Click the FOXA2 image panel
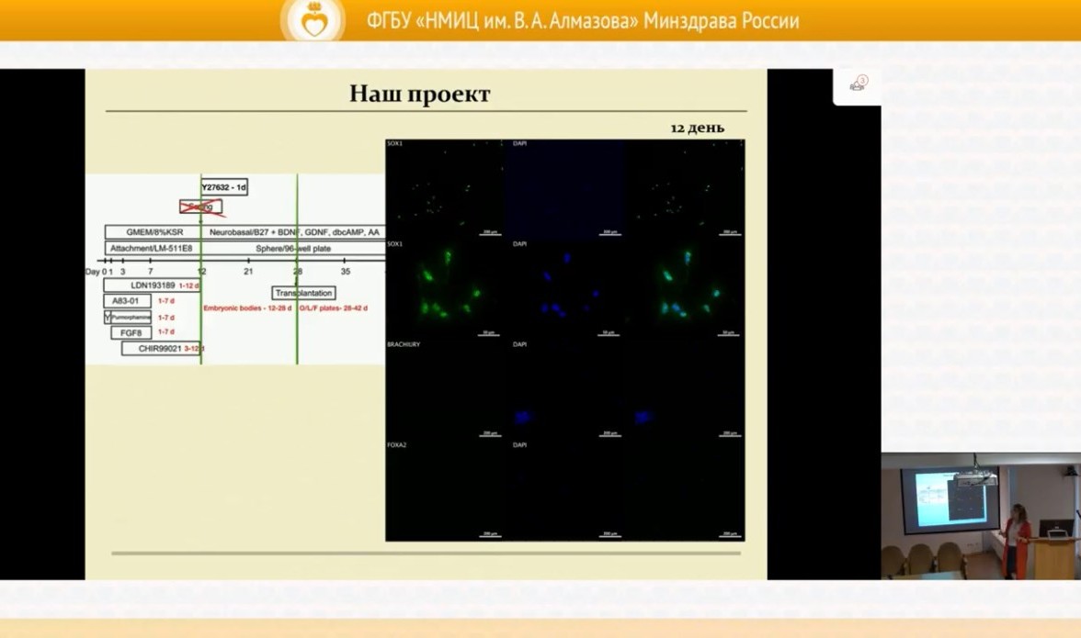 [x=444, y=490]
